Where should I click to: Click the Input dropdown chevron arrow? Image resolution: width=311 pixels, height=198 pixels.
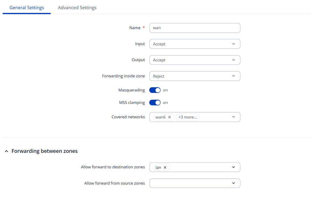pos(234,44)
